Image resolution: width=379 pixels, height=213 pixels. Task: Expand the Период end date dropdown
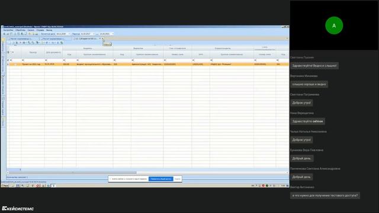113,34
